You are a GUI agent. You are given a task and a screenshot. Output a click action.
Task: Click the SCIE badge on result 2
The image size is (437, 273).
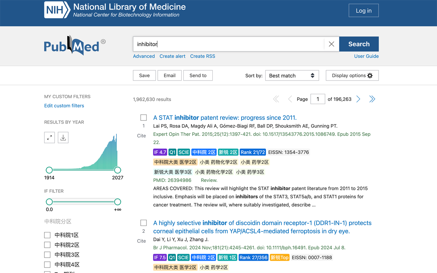coord(184,258)
